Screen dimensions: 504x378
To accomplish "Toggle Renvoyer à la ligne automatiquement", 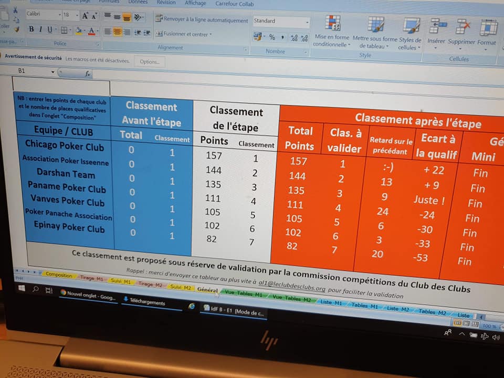I will click(x=202, y=20).
